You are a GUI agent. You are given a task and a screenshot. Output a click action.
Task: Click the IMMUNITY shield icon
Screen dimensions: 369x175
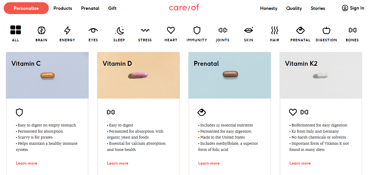[x=197, y=30]
